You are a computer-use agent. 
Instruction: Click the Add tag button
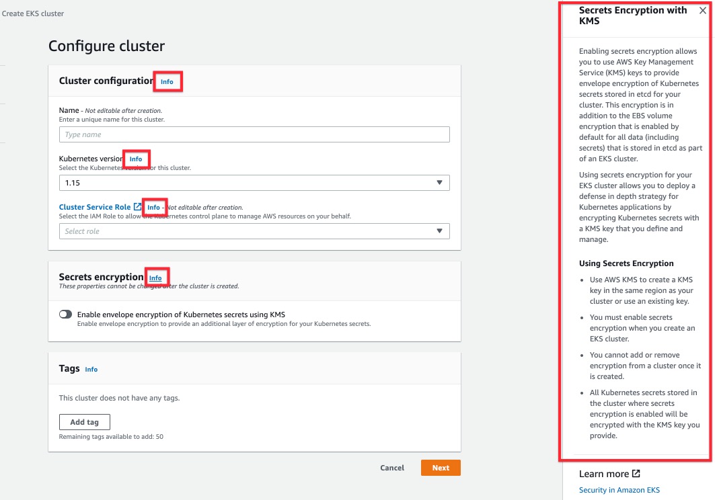[84, 422]
